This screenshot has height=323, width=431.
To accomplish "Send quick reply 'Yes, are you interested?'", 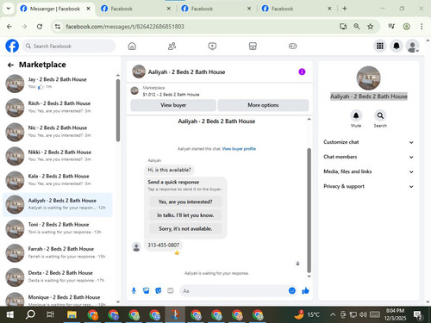I will [185, 202].
